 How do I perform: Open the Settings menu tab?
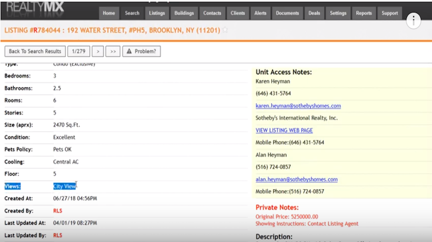338,13
